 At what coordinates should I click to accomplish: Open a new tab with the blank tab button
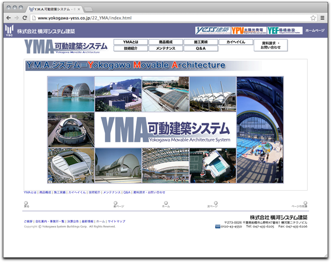[88, 9]
